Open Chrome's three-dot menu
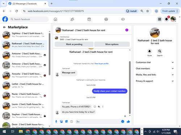Viewport: 181px width, 135px height. (177, 11)
